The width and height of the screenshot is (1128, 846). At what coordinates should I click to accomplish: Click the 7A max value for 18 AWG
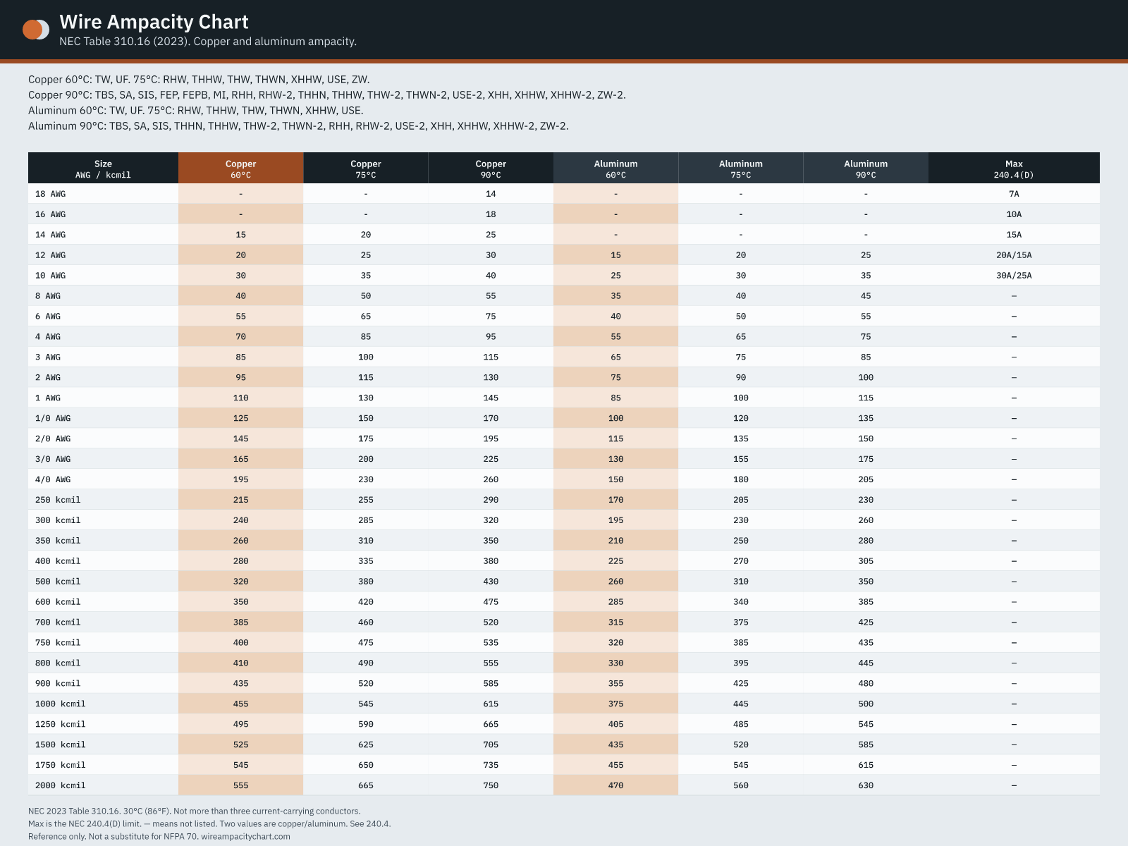coord(1014,194)
